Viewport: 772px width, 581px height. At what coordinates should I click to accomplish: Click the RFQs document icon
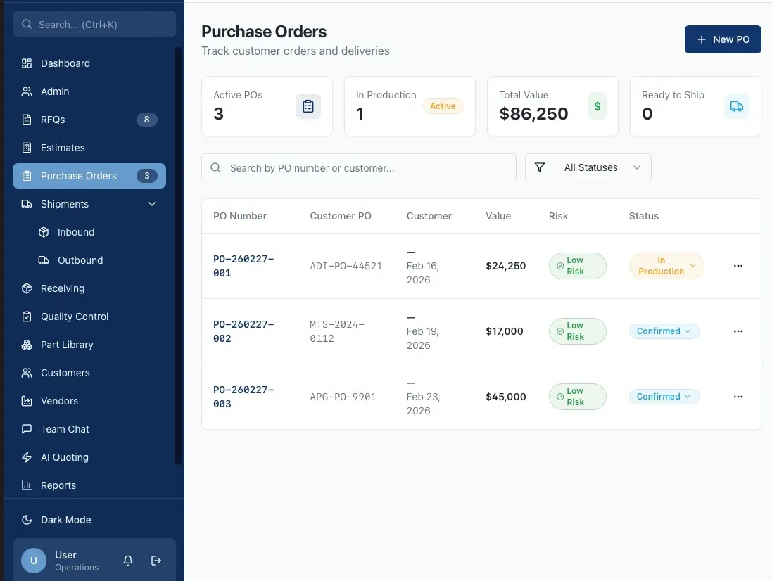(27, 120)
